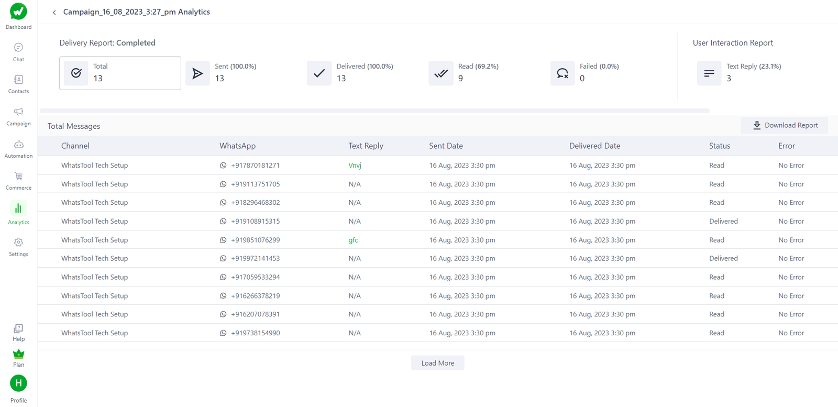The image size is (838, 407).
Task: Select the Read double-check icon
Action: [x=440, y=73]
